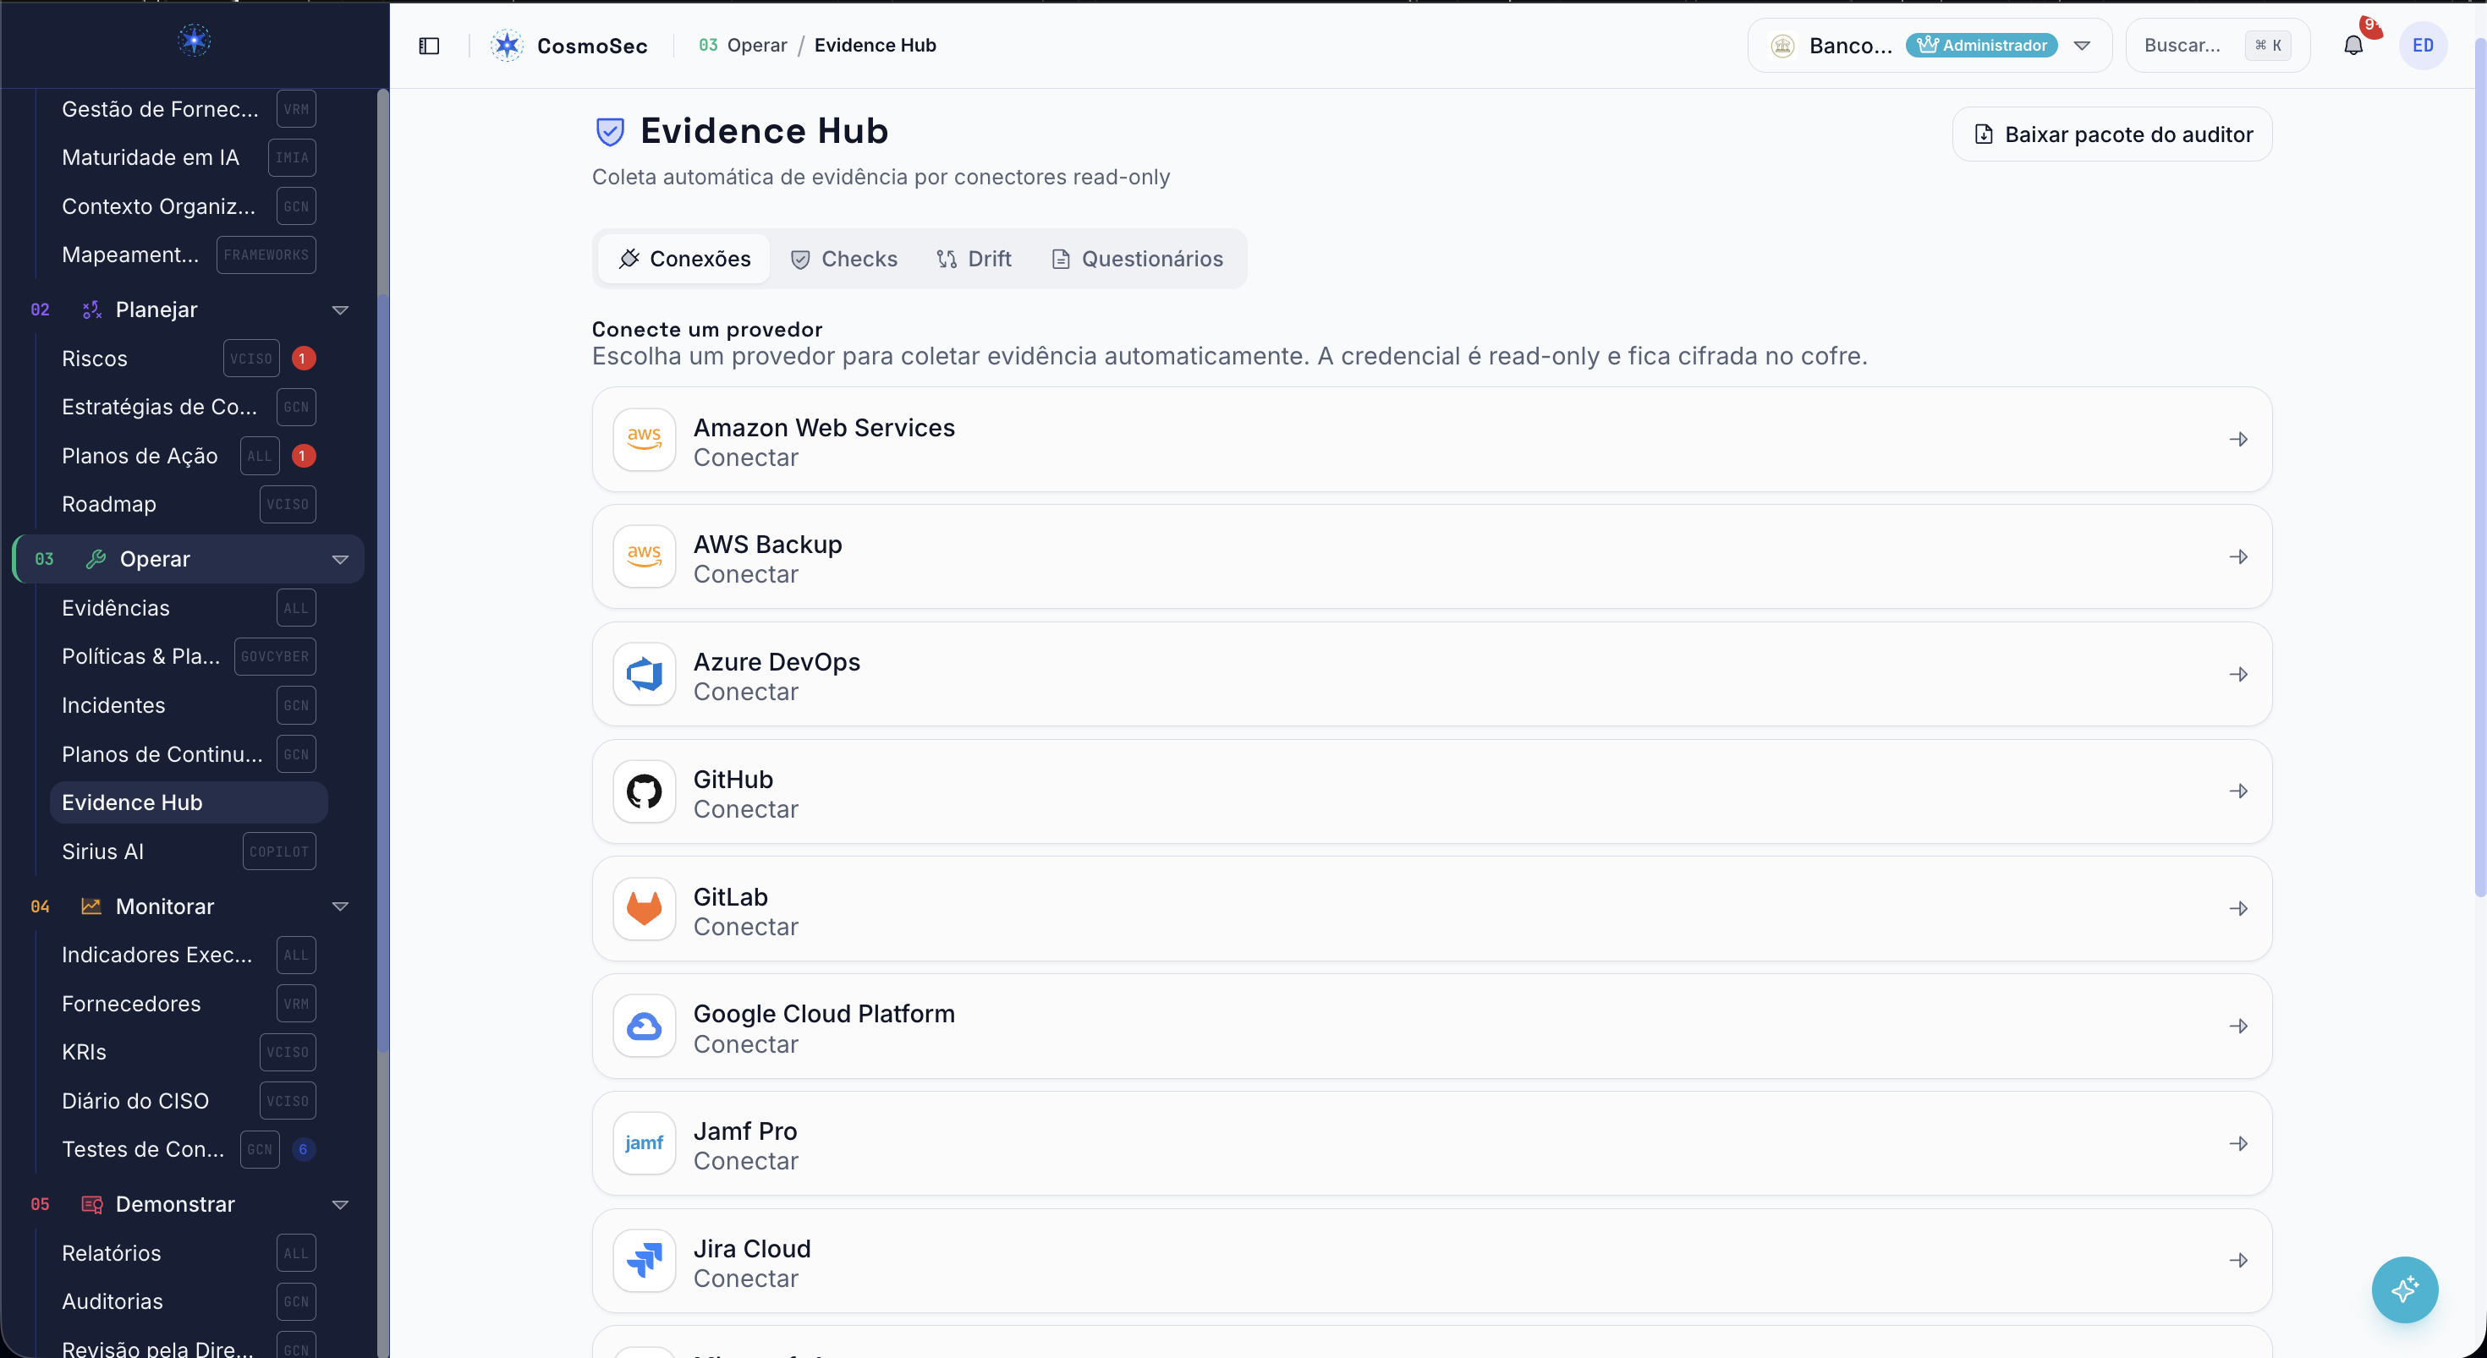Switch to the Drift tab
The width and height of the screenshot is (2487, 1358).
(973, 259)
